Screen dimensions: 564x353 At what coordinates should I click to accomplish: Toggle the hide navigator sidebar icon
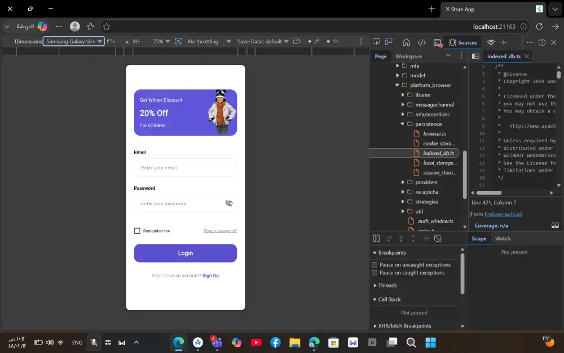pyautogui.click(x=475, y=56)
